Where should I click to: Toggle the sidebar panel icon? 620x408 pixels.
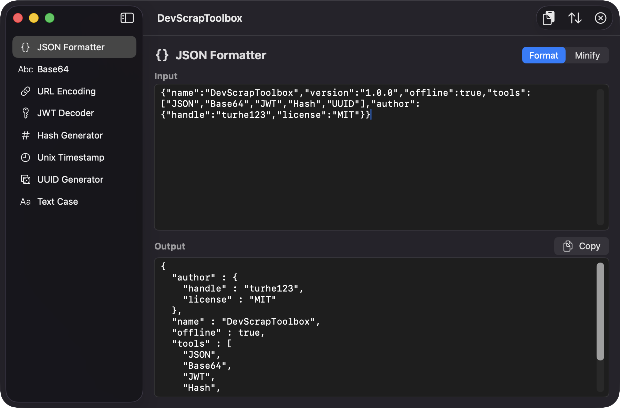pos(127,18)
